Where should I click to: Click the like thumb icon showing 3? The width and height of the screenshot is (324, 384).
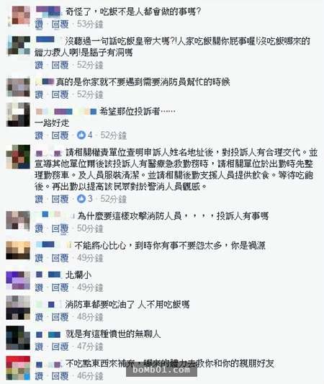coord(81,199)
